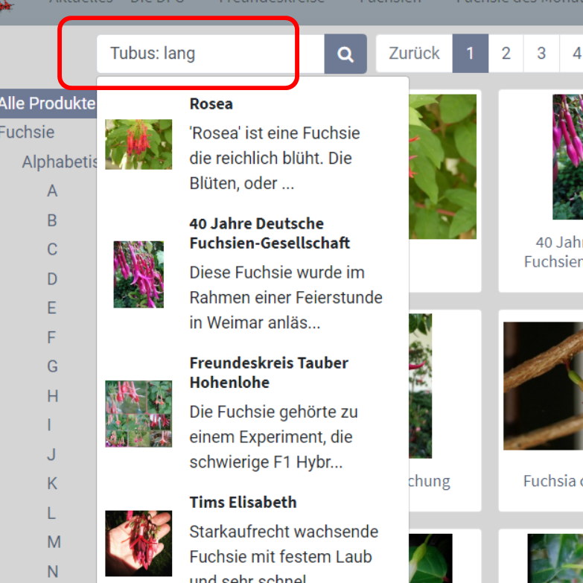Open the Tims Elisabeth suggestion
583x583 pixels.
(x=243, y=502)
